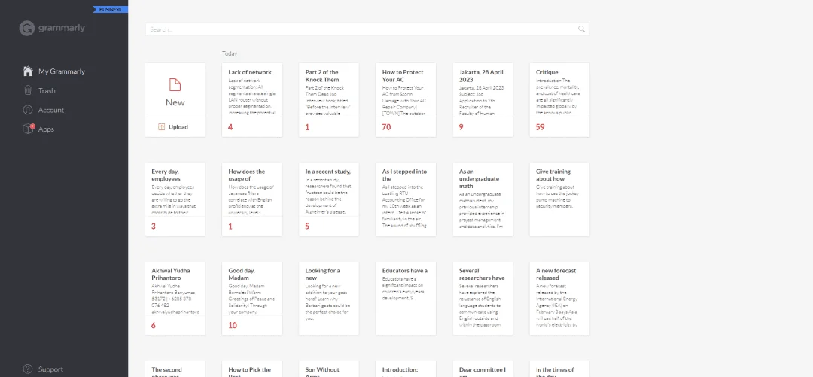The image size is (813, 377).
Task: Open 'Educators have a' document
Action: [406, 298]
